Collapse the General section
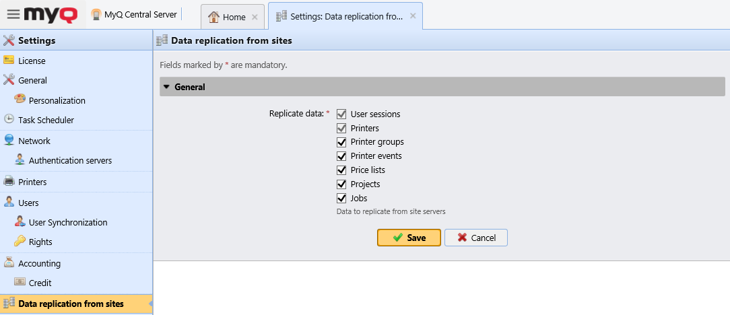730x315 pixels. click(167, 87)
